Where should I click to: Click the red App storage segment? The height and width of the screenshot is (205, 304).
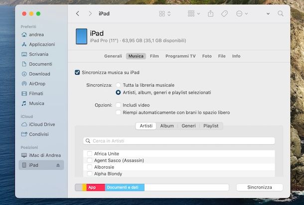point(96,188)
